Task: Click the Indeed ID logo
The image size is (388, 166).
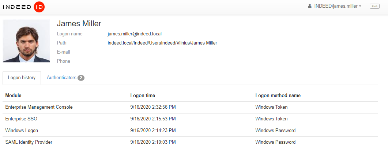Action: coord(24,7)
